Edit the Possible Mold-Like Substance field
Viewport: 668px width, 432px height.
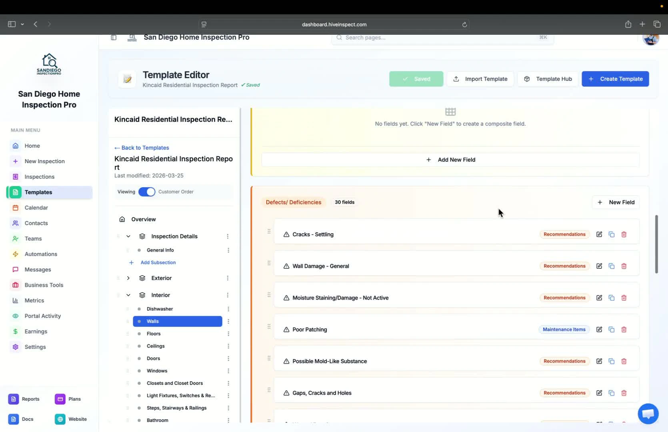(599, 361)
